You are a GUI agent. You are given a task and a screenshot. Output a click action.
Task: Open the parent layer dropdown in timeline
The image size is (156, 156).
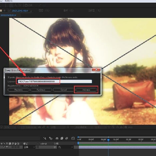(x=65, y=147)
